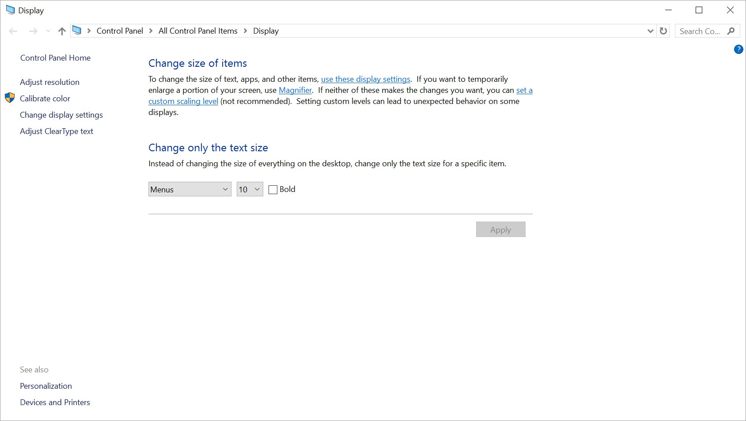Click the Refresh icon in address bar
746x421 pixels.
[663, 31]
